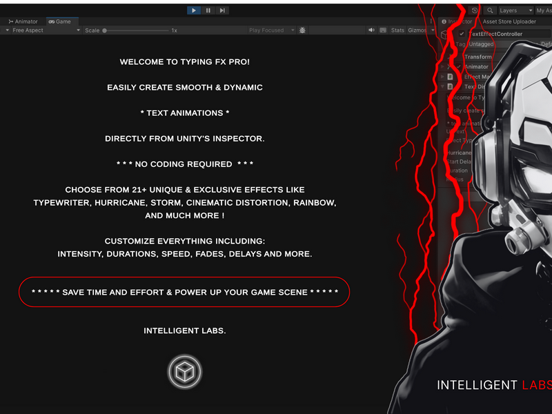Click "WELCOME TO TYPING FX PRO!" text
This screenshot has width=552, height=414.
pyautogui.click(x=184, y=62)
